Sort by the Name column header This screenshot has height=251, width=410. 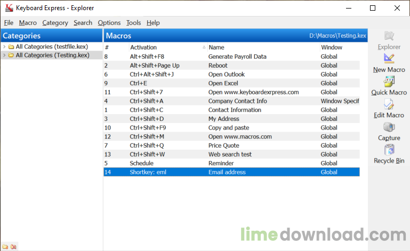pyautogui.click(x=263, y=47)
